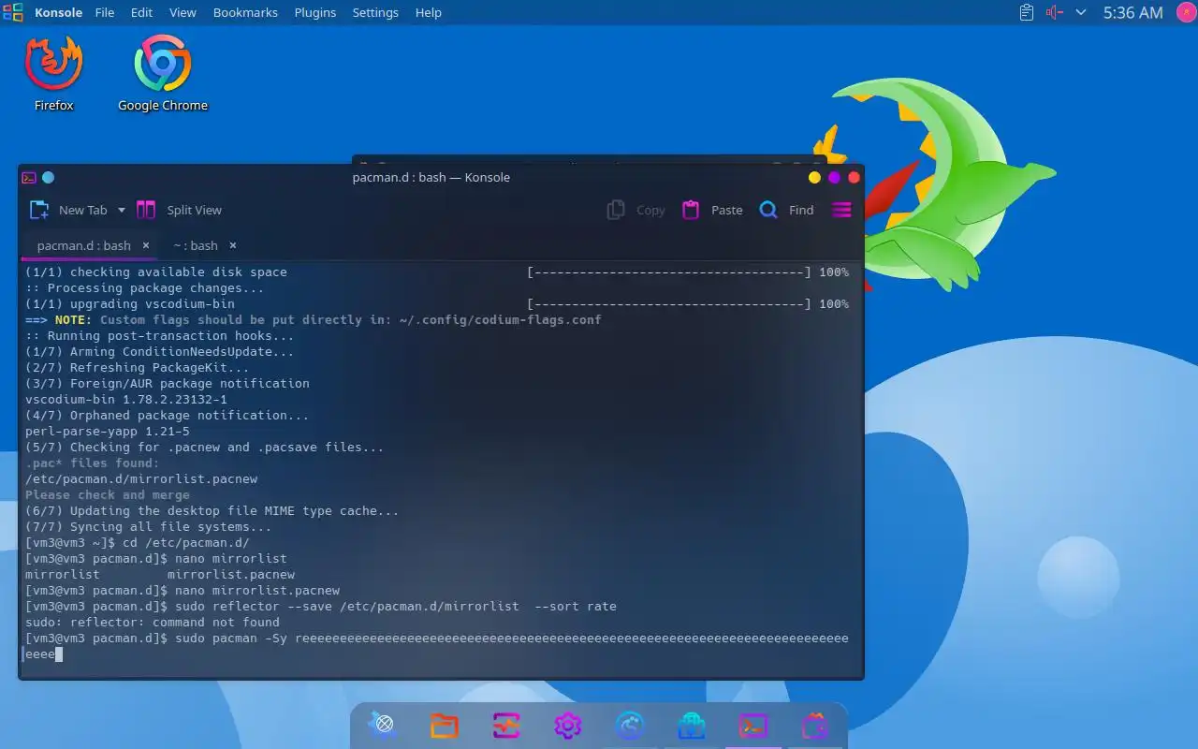This screenshot has width=1198, height=749.
Task: Click the Copy toolbar button
Action: (x=636, y=210)
